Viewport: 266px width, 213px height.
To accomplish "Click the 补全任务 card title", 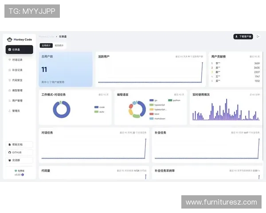I will 160,133.
